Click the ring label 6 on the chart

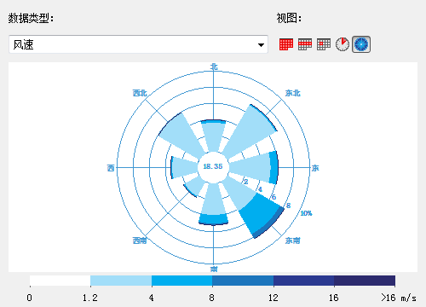click(273, 197)
